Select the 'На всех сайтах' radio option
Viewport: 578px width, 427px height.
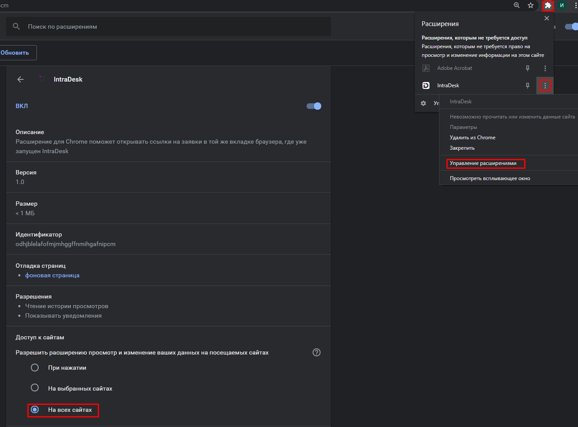click(35, 409)
